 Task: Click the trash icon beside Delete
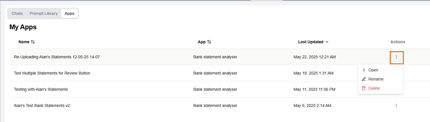point(364,88)
